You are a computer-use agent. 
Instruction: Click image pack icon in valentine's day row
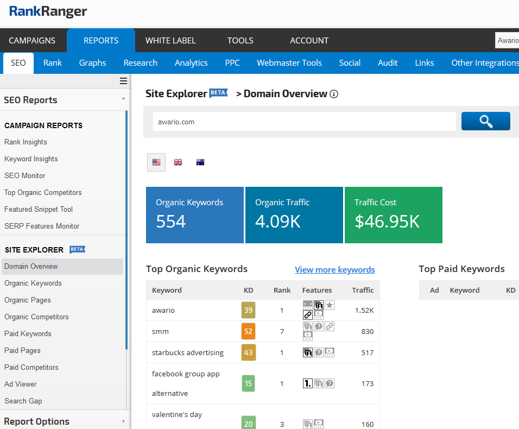click(308, 424)
